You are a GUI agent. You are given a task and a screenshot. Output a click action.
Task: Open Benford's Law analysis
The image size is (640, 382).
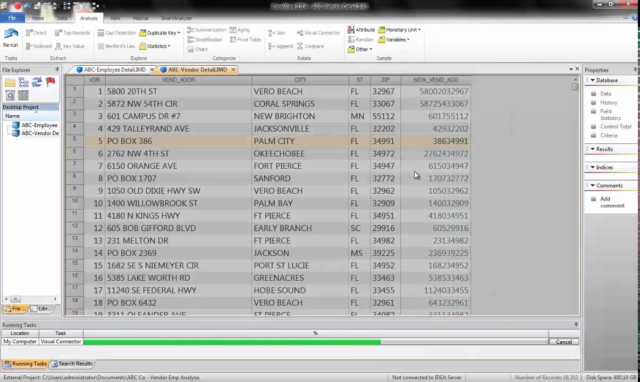[116, 46]
